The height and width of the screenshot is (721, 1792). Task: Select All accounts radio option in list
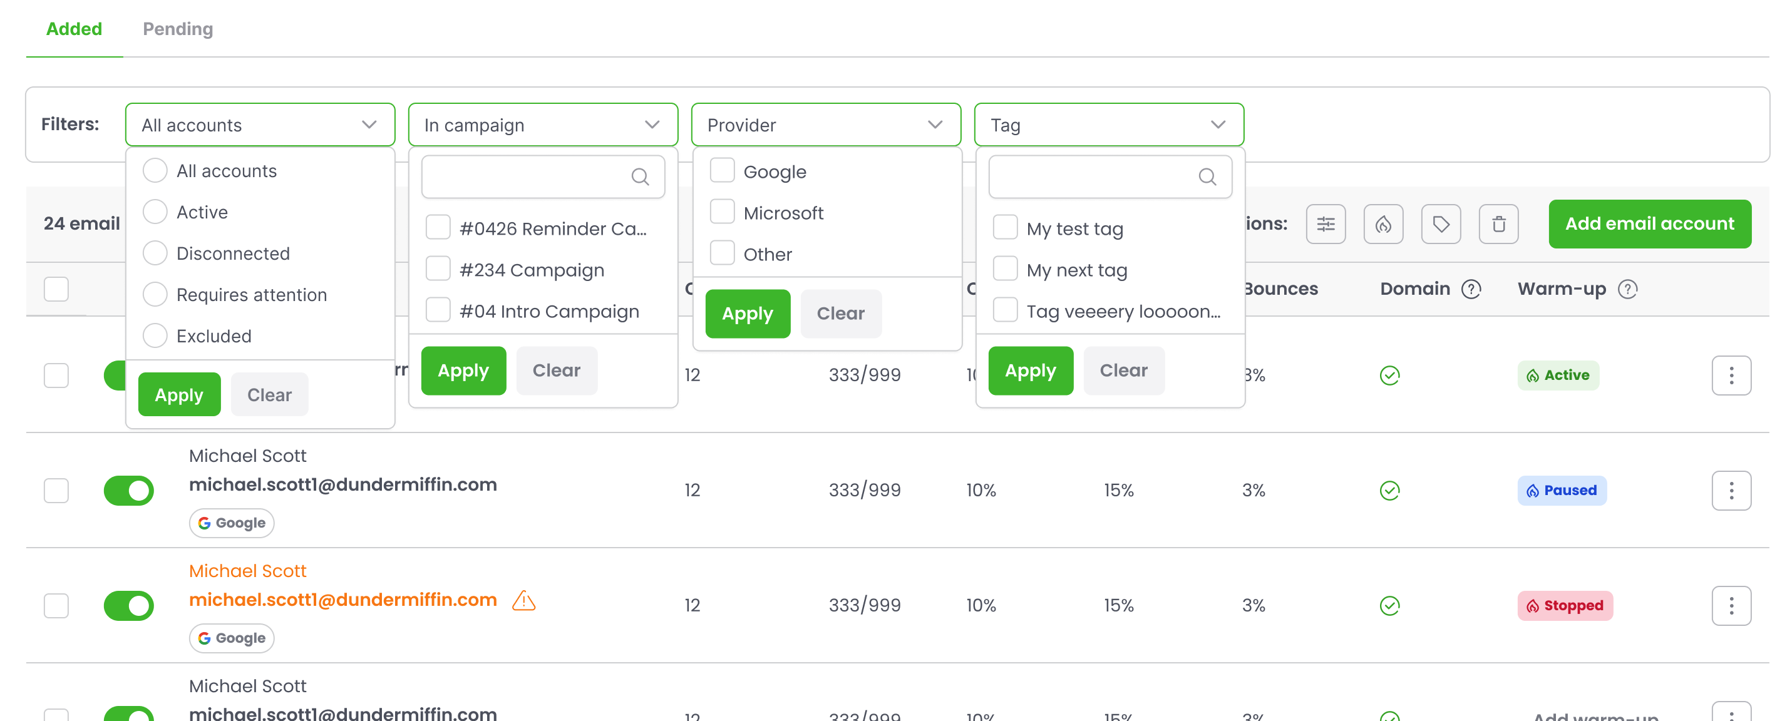point(155,171)
